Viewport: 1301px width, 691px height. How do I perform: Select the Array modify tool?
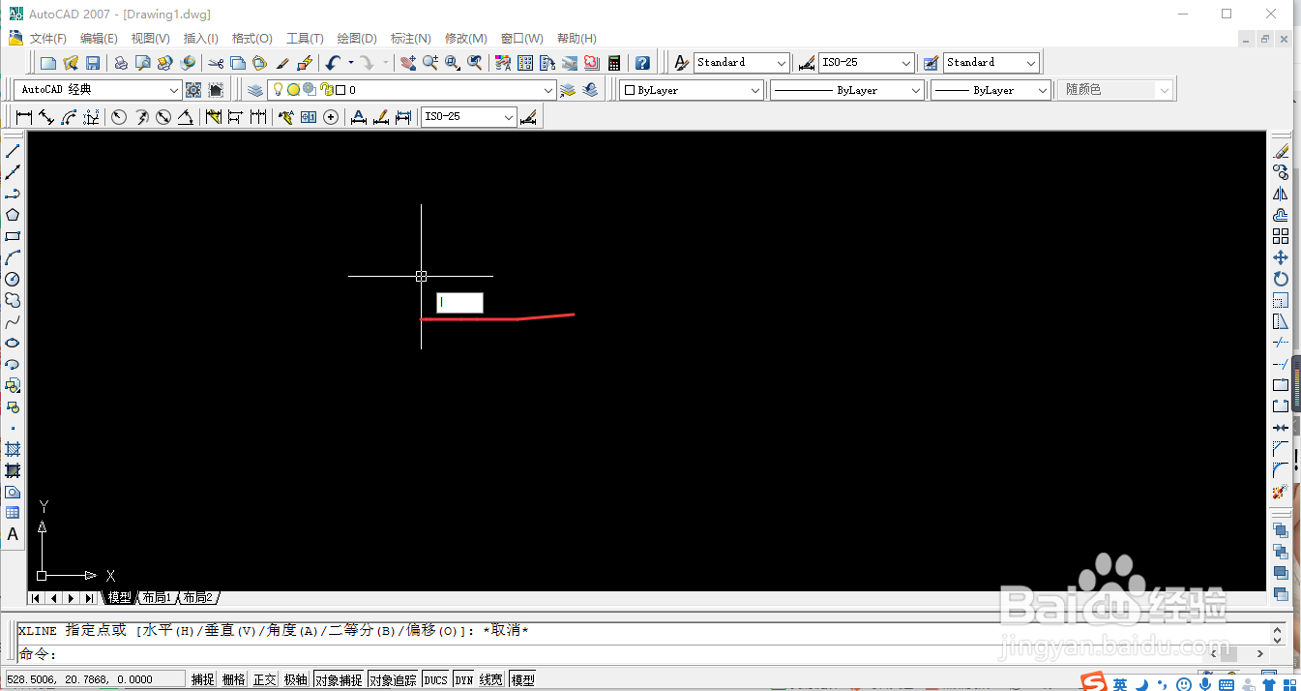pos(1281,236)
